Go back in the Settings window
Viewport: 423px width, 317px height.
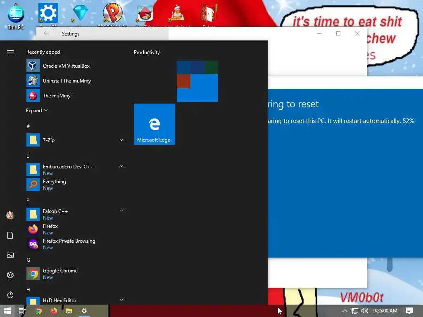click(46, 33)
